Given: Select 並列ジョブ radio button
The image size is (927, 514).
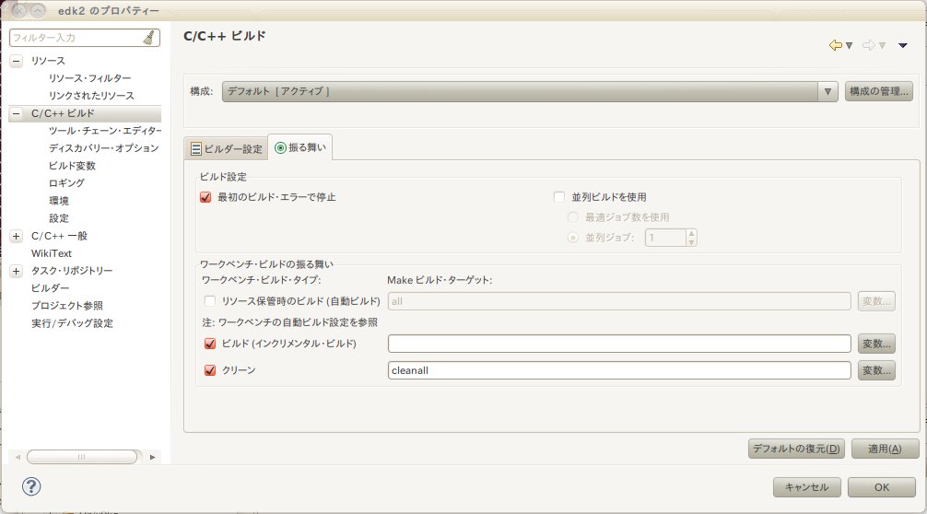Looking at the screenshot, I should tap(572, 238).
